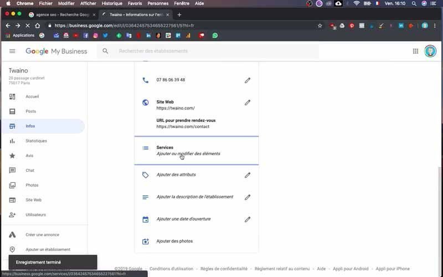The width and height of the screenshot is (443, 277).
Task: Open a new browser tab
Action: (x=179, y=15)
